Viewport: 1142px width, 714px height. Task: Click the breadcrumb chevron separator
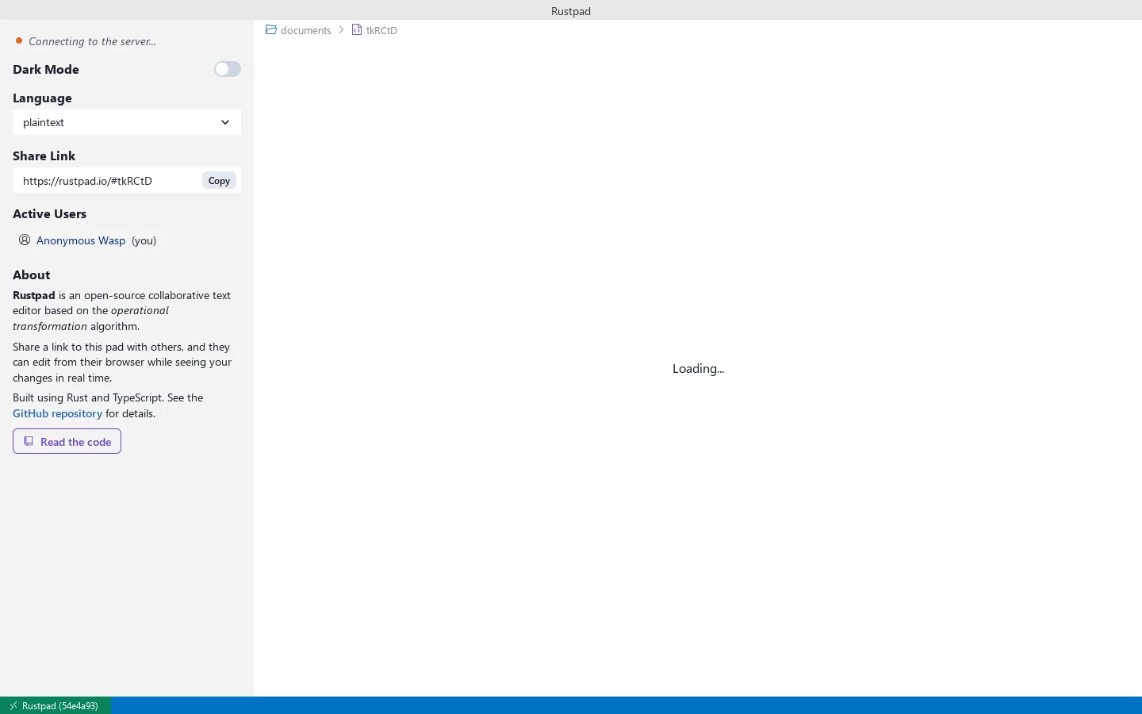(x=342, y=29)
